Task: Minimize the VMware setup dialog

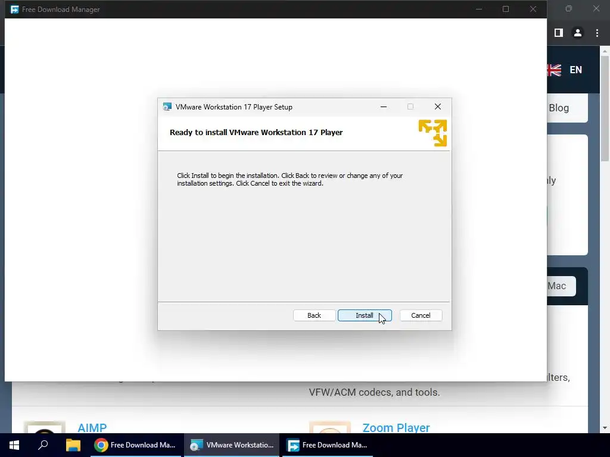Action: [x=384, y=107]
